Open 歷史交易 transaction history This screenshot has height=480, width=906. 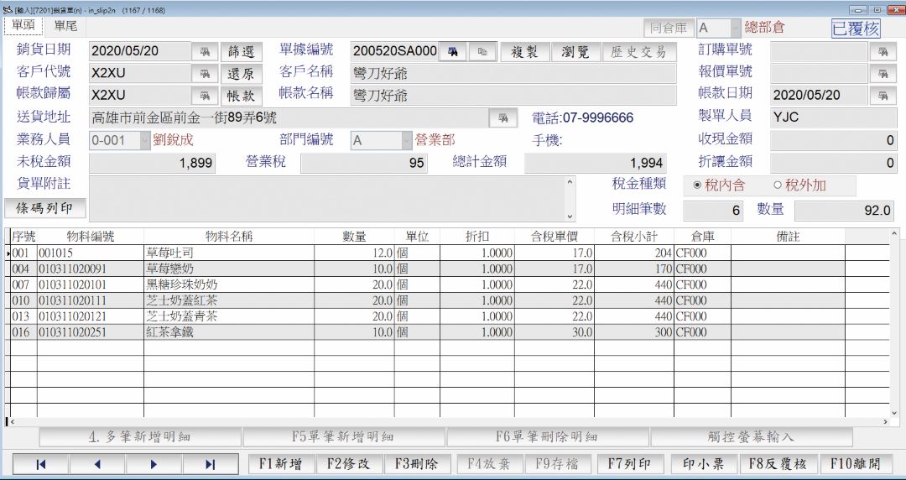(x=638, y=52)
